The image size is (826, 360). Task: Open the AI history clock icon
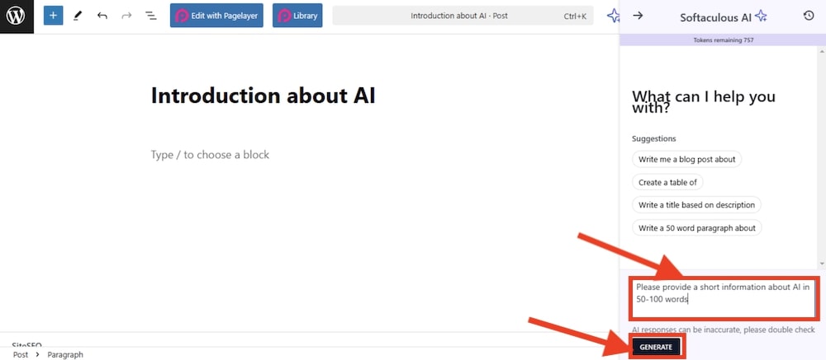(809, 16)
